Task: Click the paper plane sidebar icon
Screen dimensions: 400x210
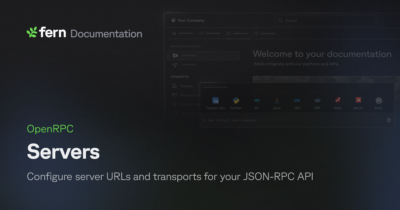Action: pos(175,65)
